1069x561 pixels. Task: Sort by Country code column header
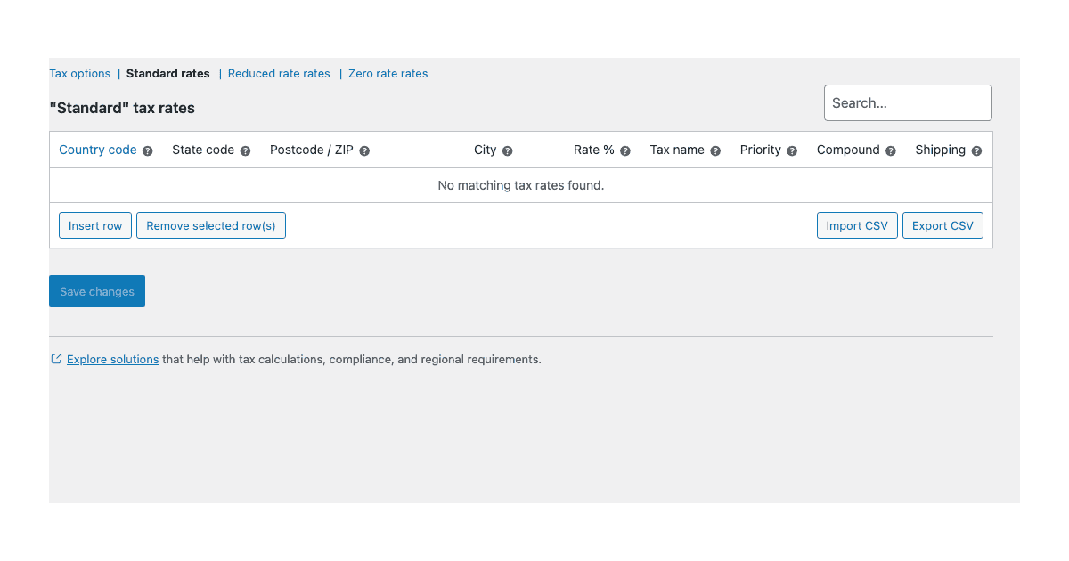tap(98, 150)
